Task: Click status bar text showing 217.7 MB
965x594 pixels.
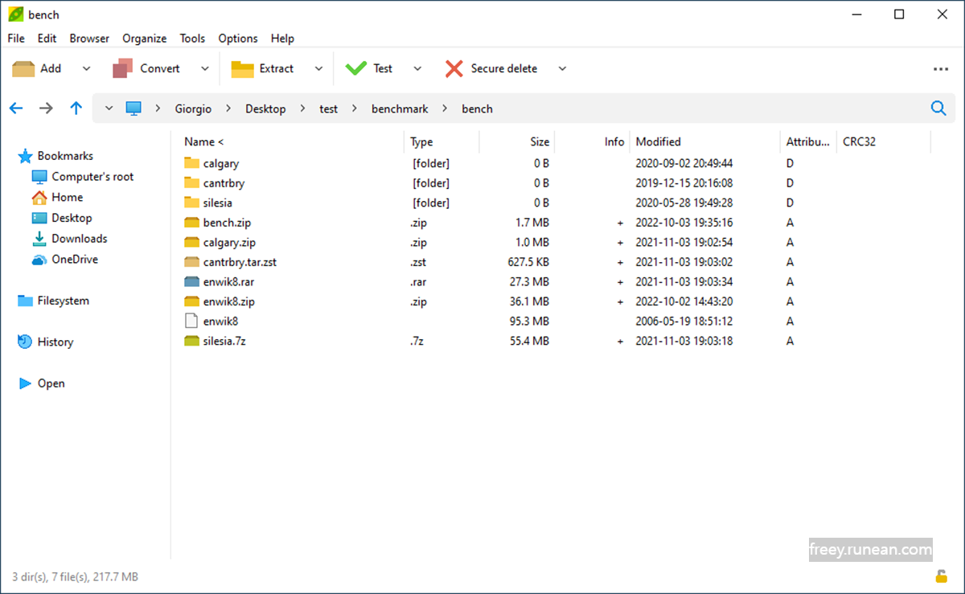Action: pos(75,576)
